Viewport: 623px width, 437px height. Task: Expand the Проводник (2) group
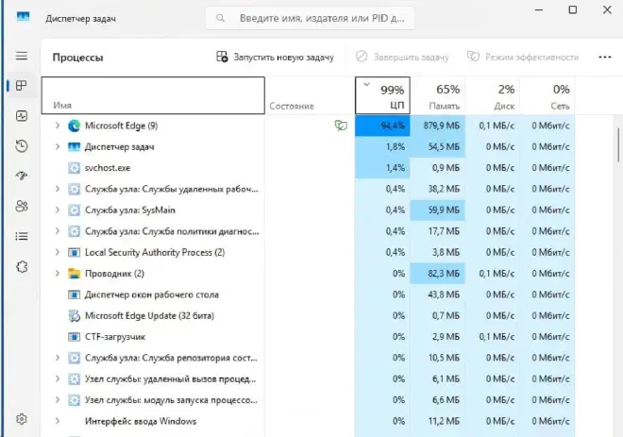click(58, 274)
